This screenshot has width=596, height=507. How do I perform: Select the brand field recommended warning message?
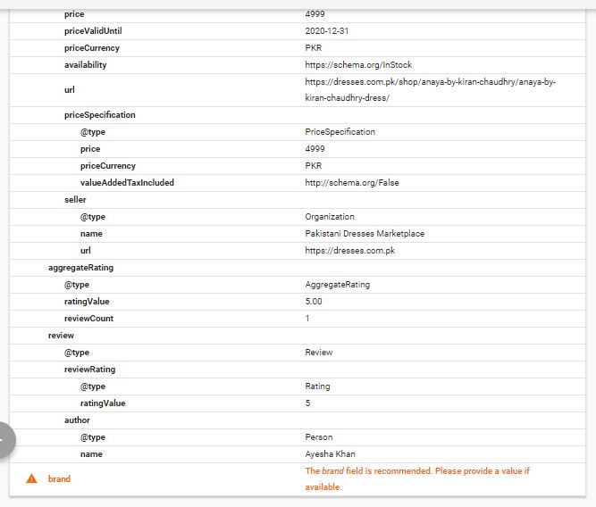click(x=417, y=479)
